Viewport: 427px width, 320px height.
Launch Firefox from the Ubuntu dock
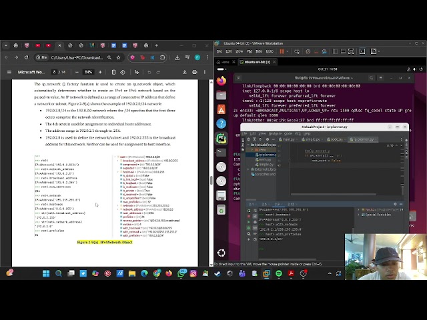coord(221,81)
